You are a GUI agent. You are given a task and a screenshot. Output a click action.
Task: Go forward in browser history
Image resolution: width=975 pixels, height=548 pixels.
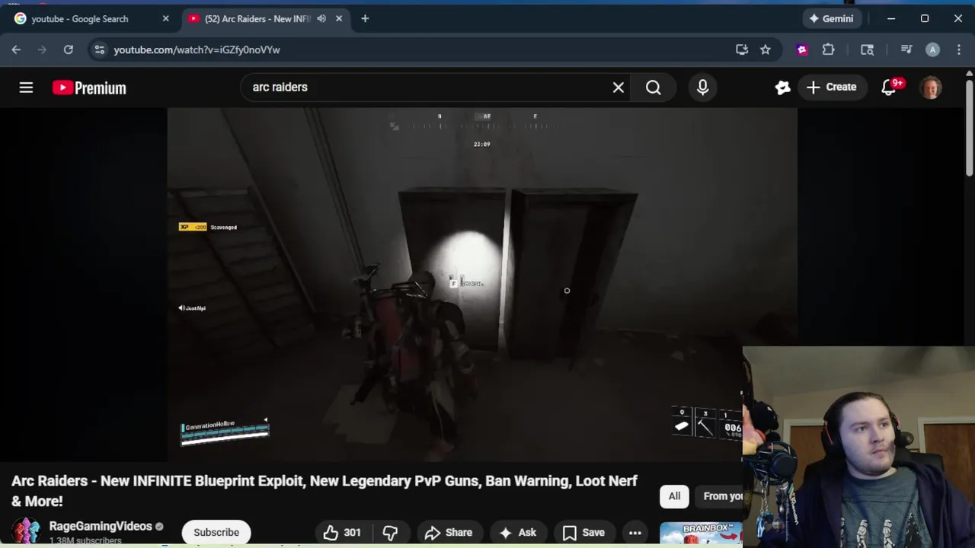pyautogui.click(x=42, y=49)
